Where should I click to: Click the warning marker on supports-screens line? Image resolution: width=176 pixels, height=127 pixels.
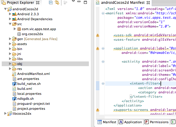(x=98, y=110)
